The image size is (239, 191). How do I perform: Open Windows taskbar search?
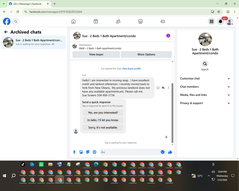[13, 176]
